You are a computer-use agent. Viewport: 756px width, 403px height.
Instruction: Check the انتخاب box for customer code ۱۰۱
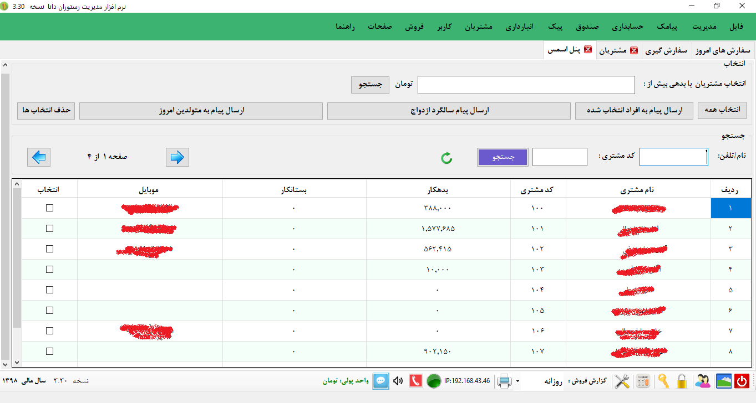(x=49, y=229)
